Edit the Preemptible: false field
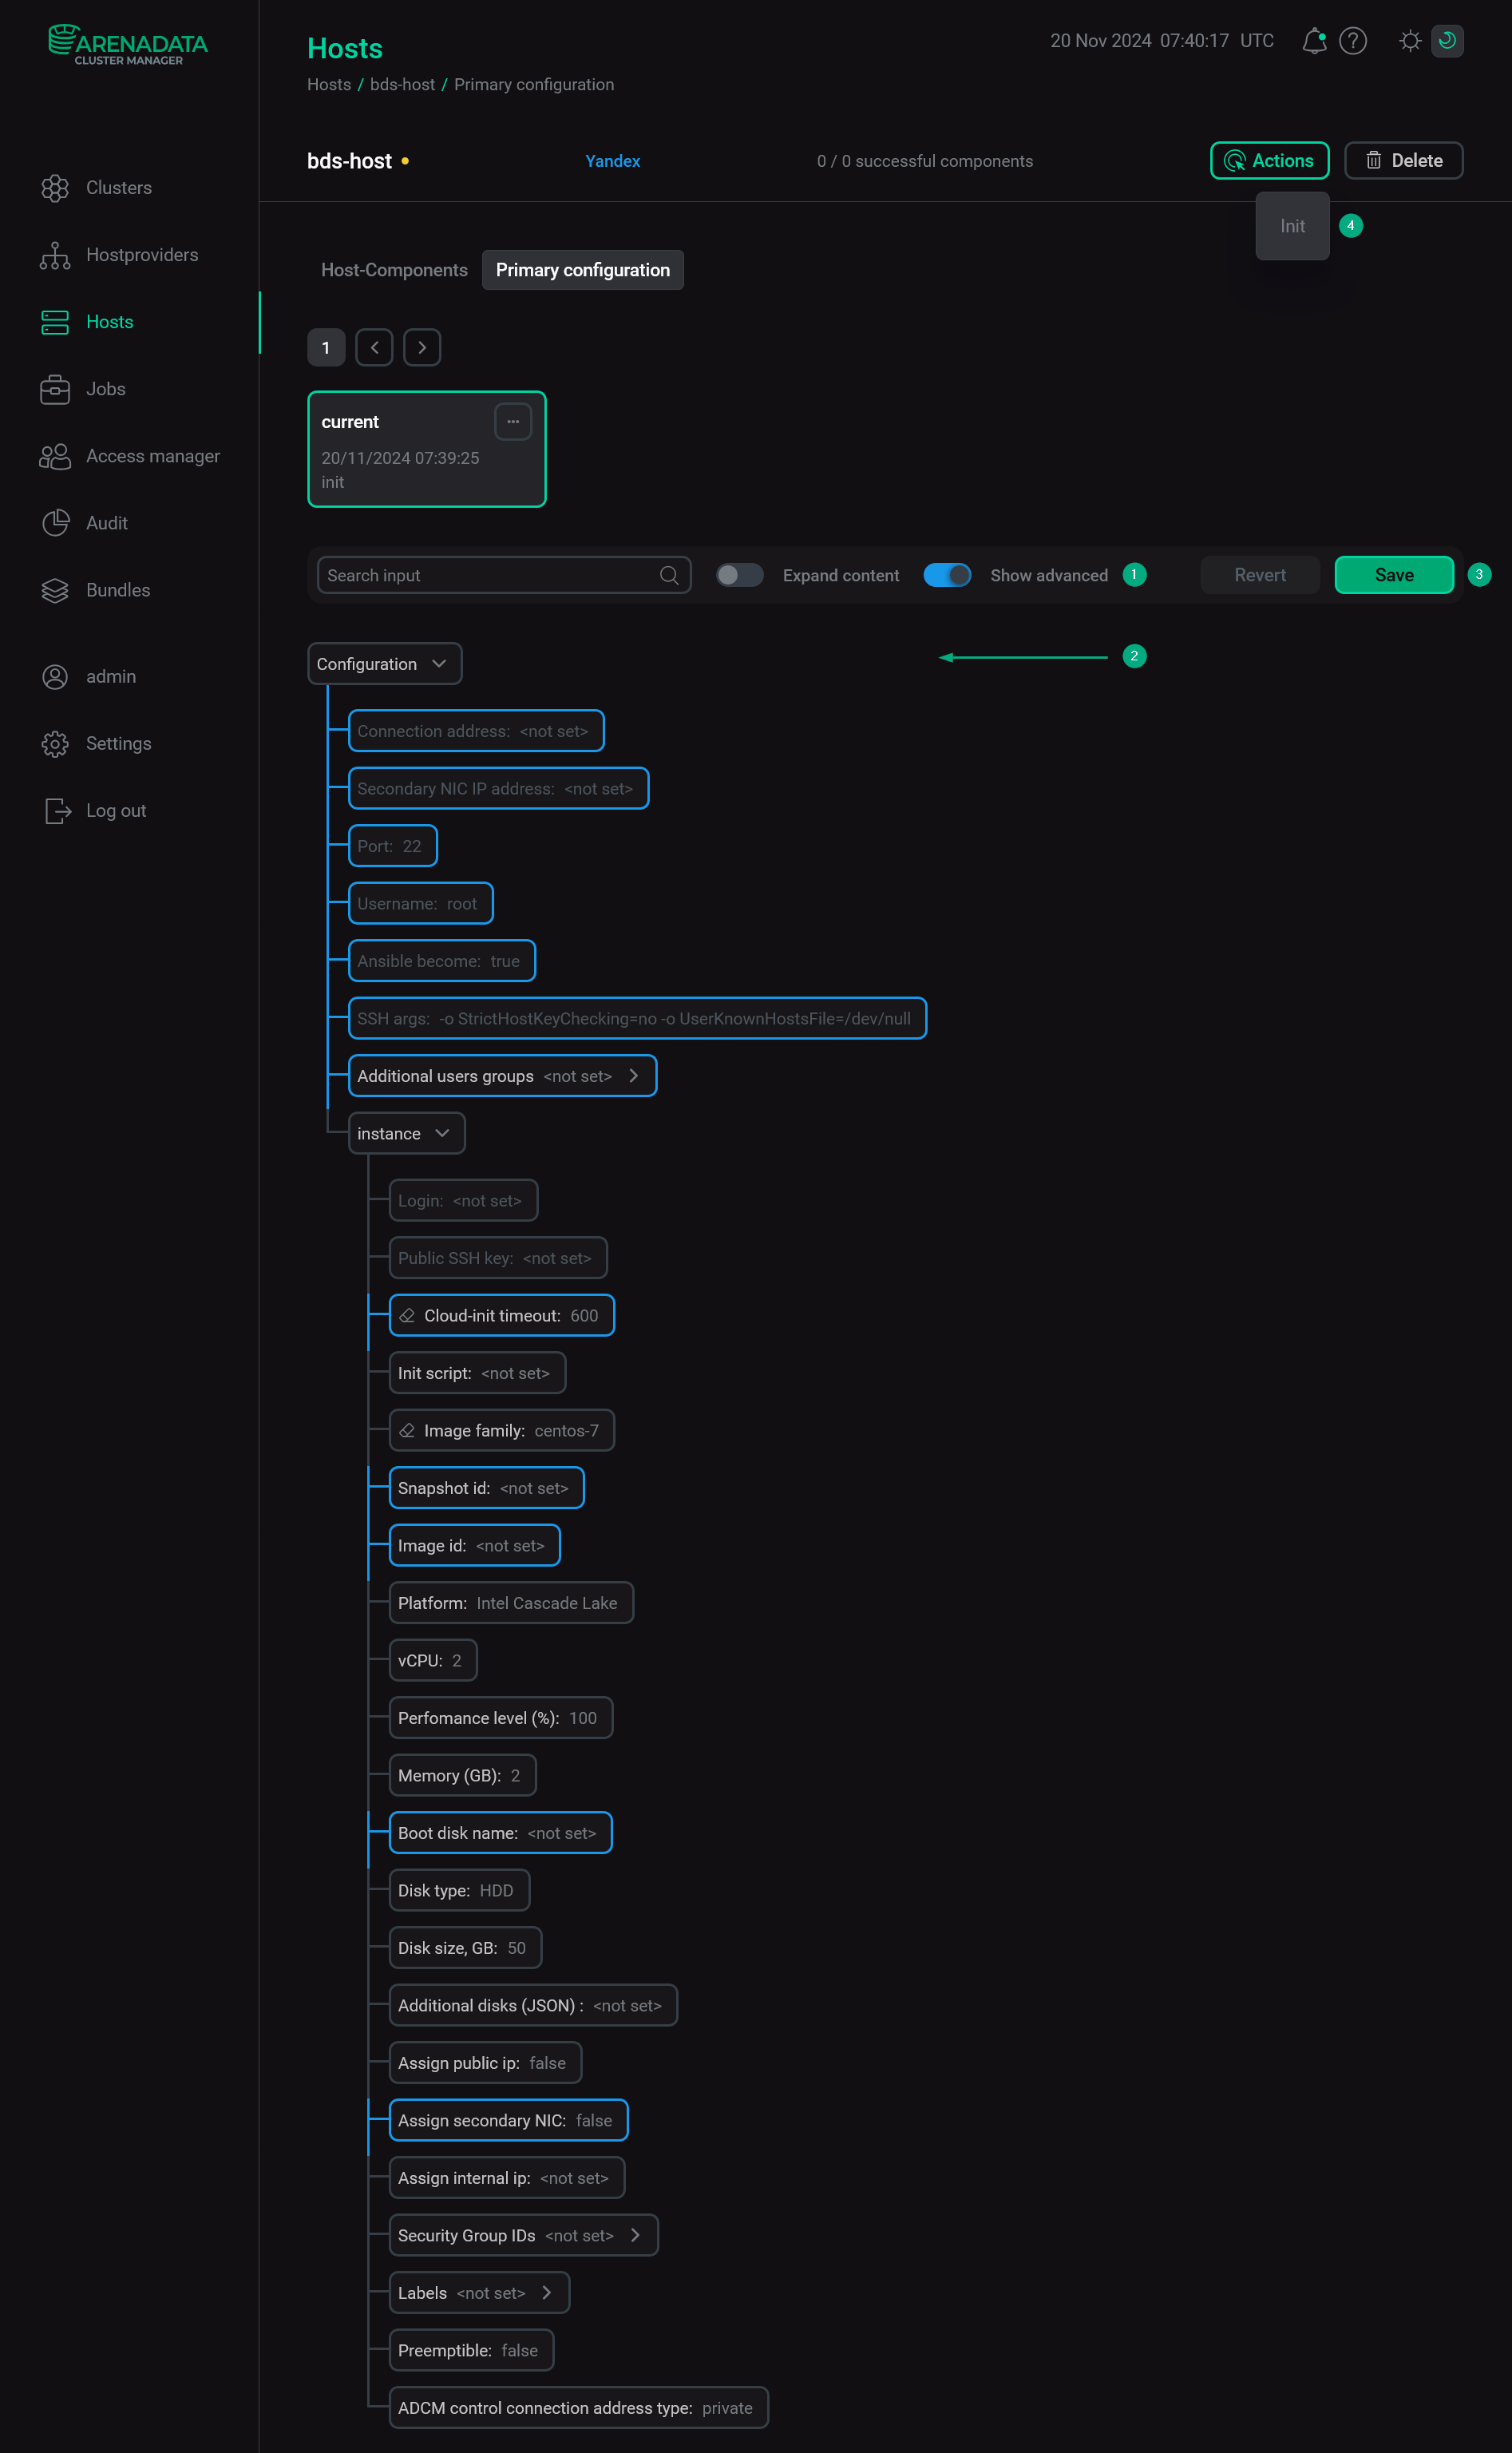This screenshot has height=2453, width=1512. (471, 2351)
